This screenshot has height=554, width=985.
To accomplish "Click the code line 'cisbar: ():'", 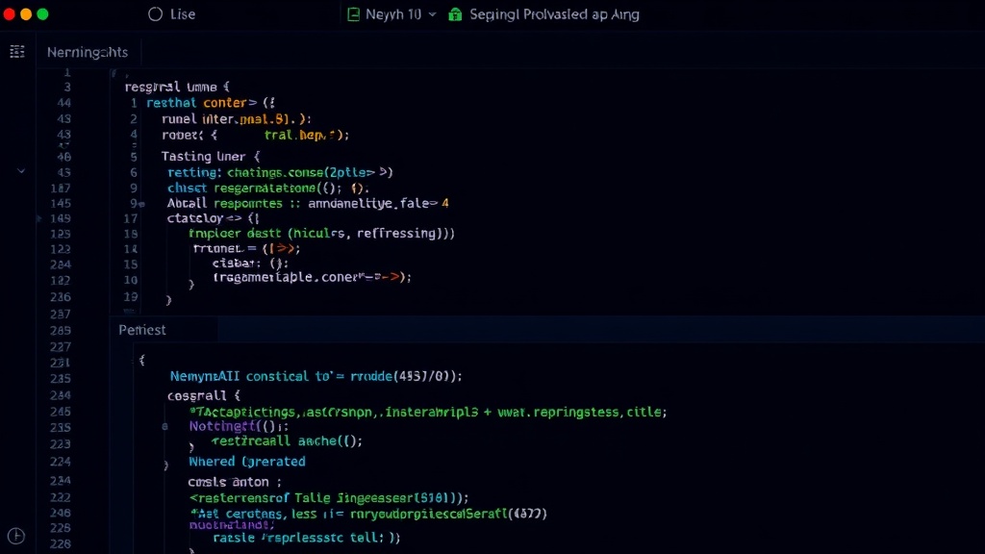I will (250, 264).
